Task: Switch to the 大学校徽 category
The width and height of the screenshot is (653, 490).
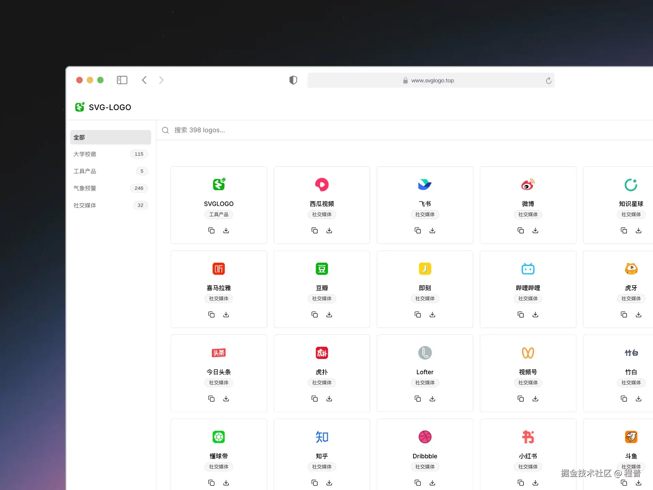Action: [x=85, y=154]
